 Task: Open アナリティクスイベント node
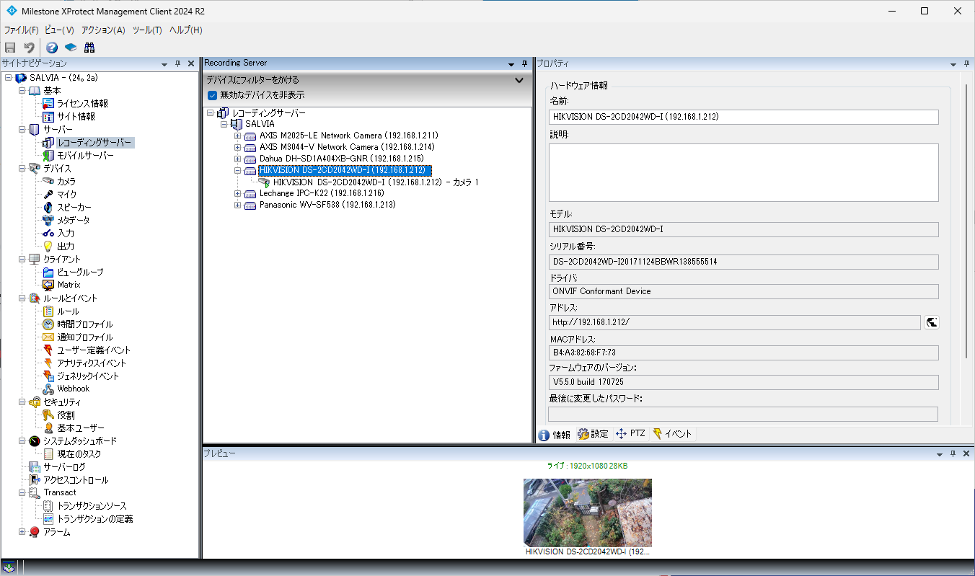[92, 363]
